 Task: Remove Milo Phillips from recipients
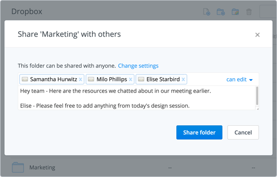(131, 80)
